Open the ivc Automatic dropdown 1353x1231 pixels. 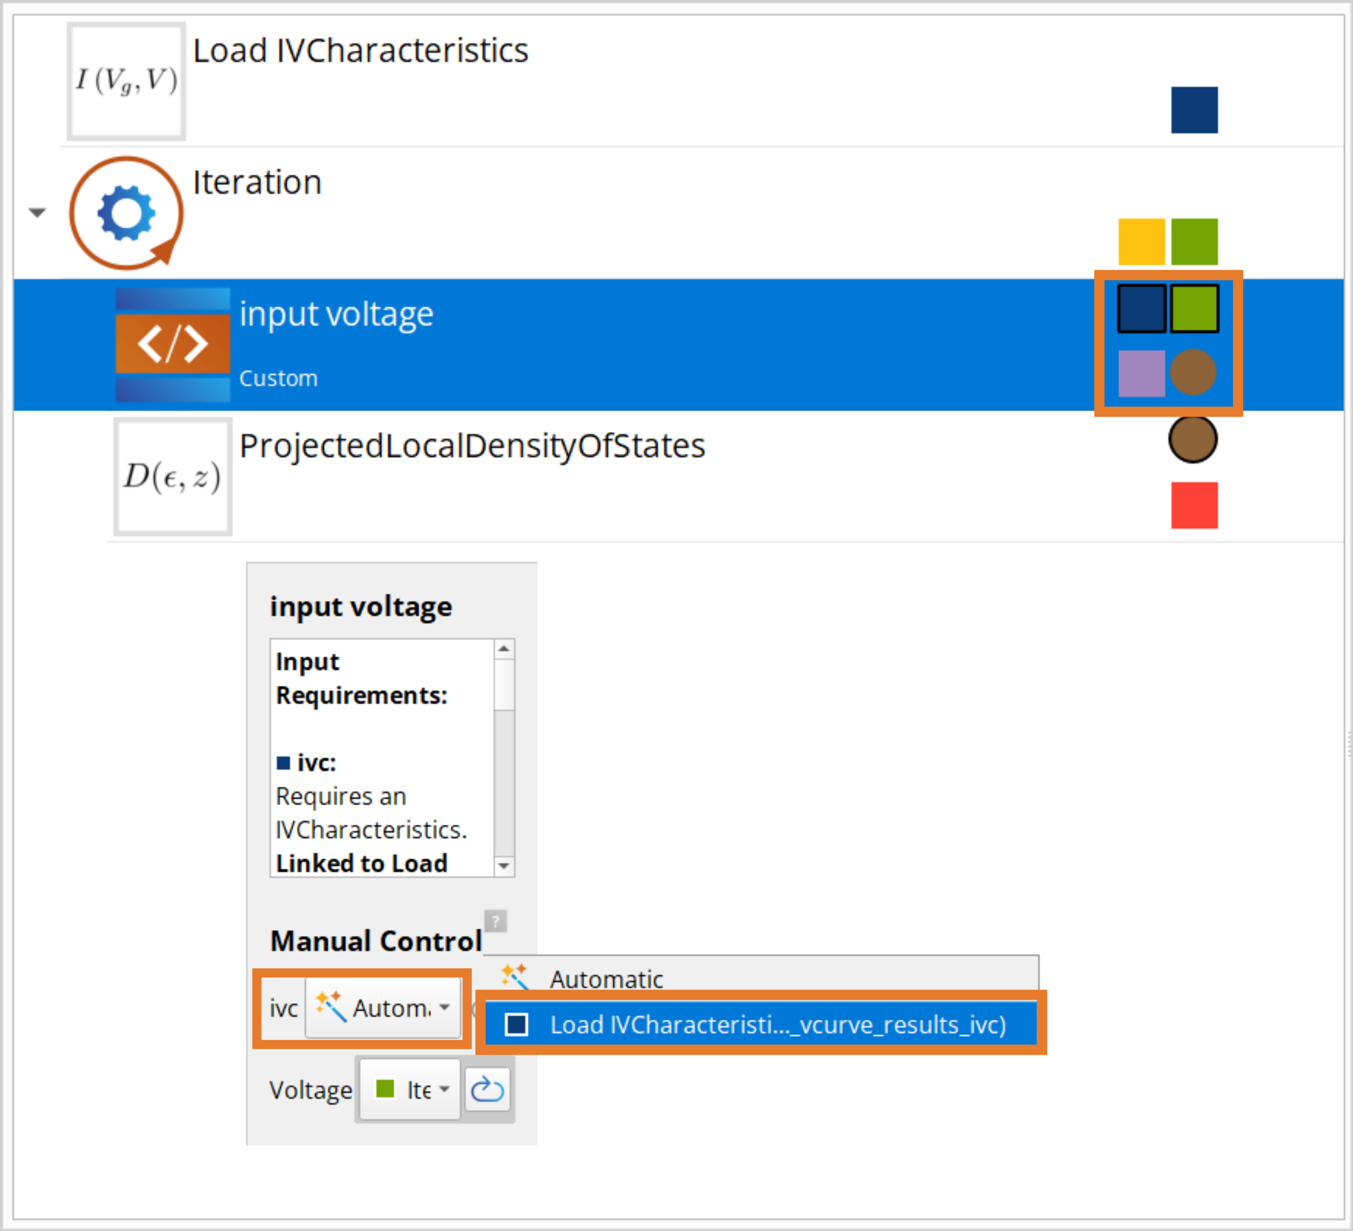pyautogui.click(x=383, y=1008)
